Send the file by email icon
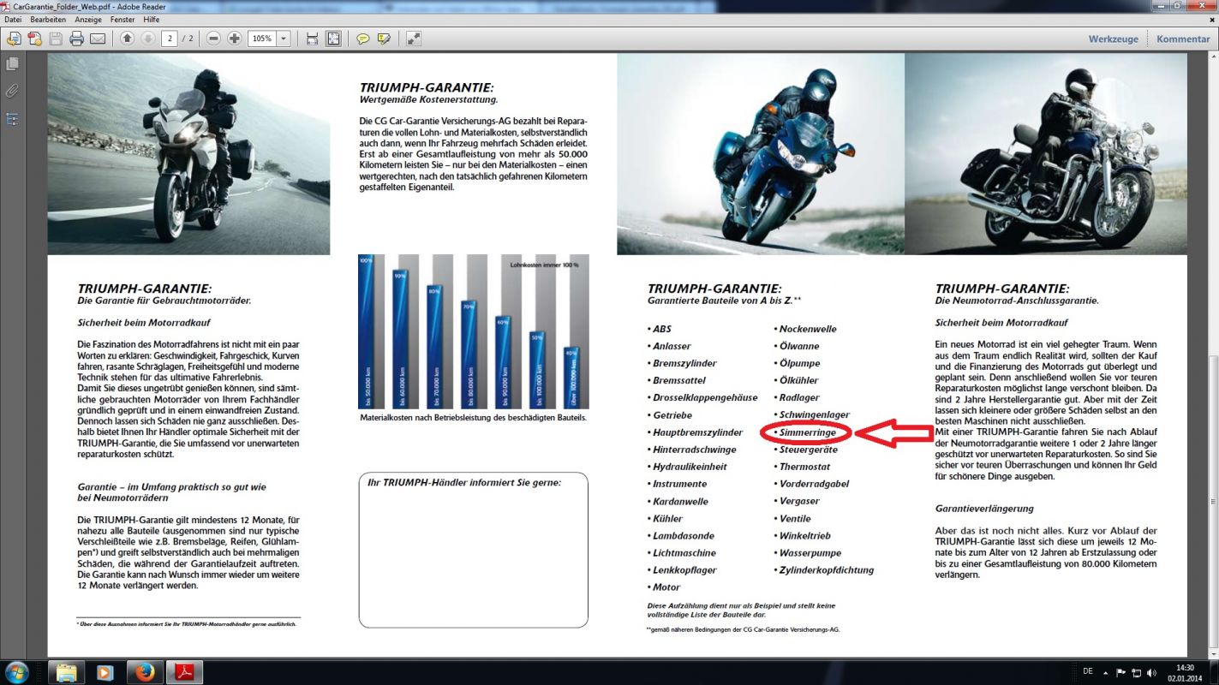 point(98,39)
